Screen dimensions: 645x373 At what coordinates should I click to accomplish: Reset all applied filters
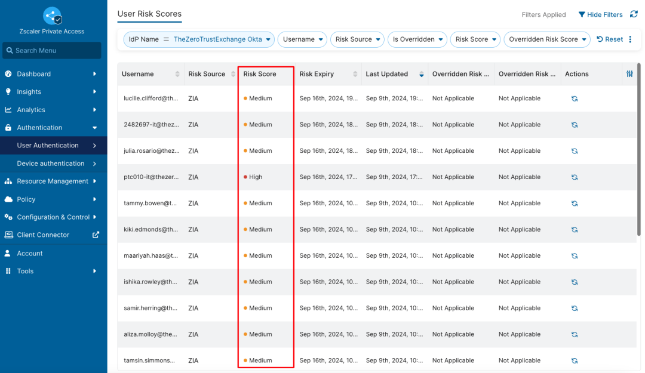(x=610, y=39)
